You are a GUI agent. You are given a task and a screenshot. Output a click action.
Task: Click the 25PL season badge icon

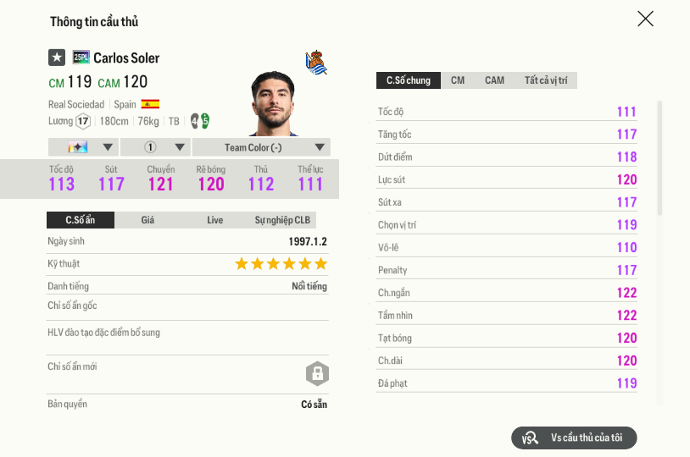(81, 58)
